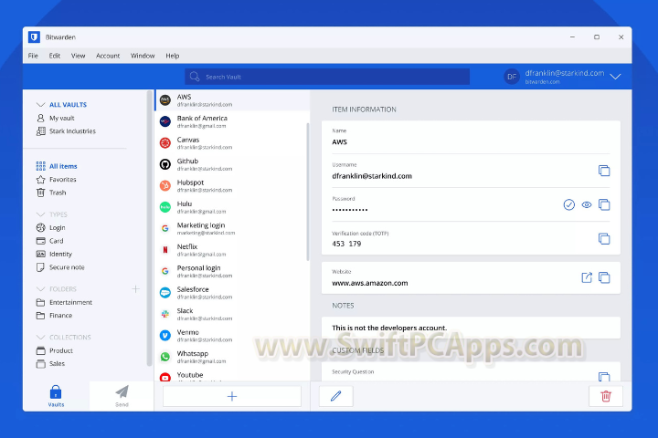658x438 pixels.
Task: Open the Help menu
Action: click(173, 56)
